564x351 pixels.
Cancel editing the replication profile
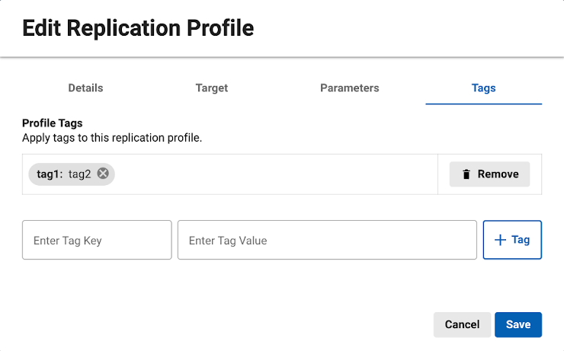pyautogui.click(x=462, y=324)
